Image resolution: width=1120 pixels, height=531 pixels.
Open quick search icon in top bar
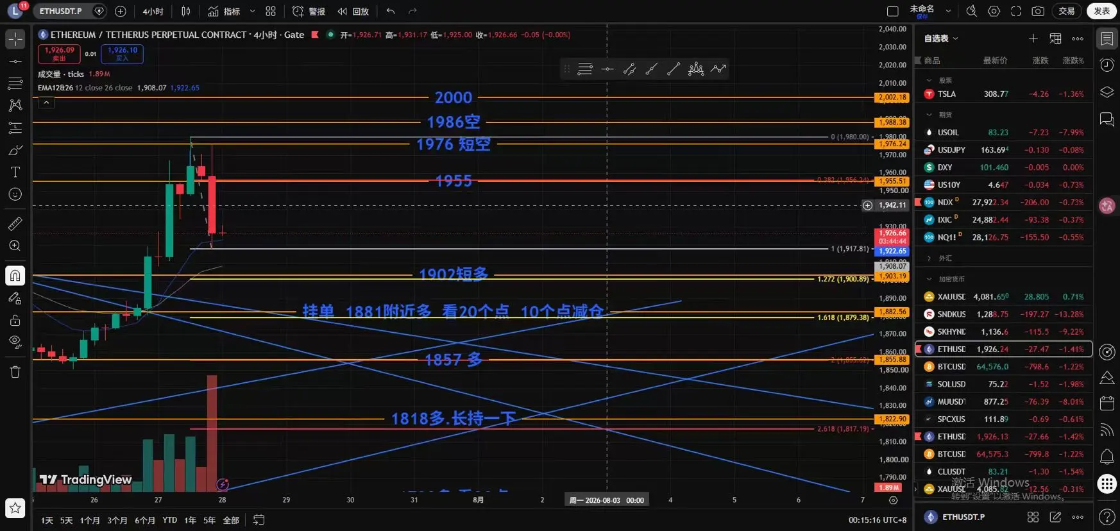(972, 11)
